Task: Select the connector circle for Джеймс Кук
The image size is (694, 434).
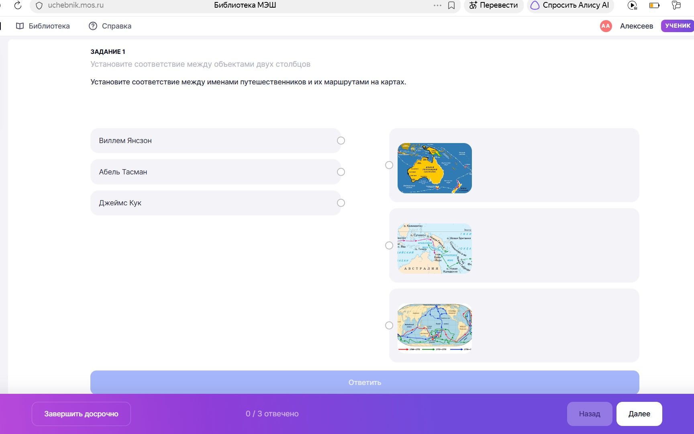Action: (x=341, y=203)
